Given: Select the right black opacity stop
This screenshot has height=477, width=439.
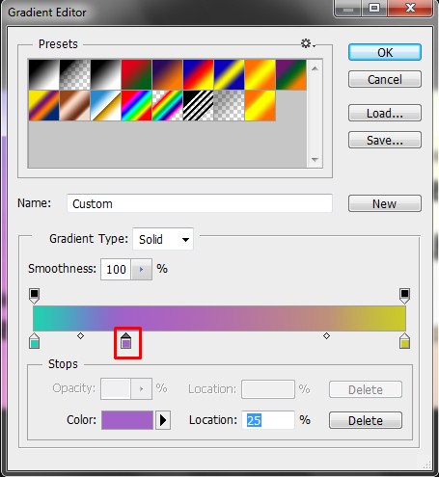Looking at the screenshot, I should click(404, 296).
